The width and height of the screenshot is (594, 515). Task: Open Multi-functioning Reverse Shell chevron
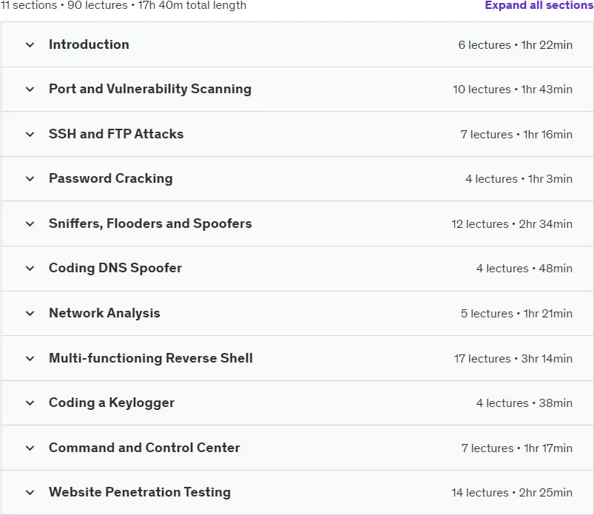click(30, 358)
